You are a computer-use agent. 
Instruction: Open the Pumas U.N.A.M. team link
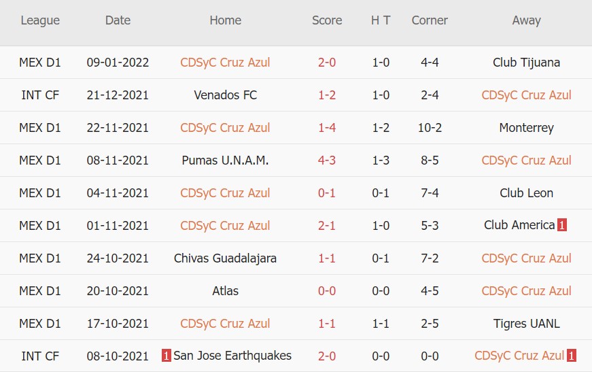click(226, 160)
